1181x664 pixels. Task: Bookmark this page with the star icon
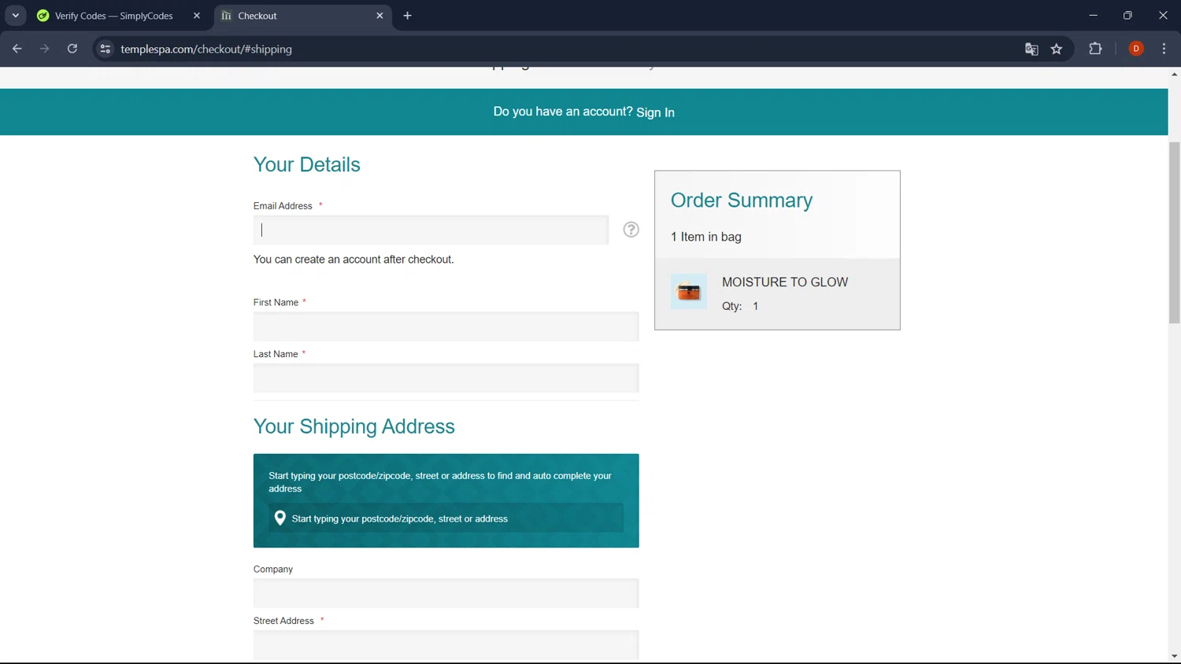pos(1057,49)
